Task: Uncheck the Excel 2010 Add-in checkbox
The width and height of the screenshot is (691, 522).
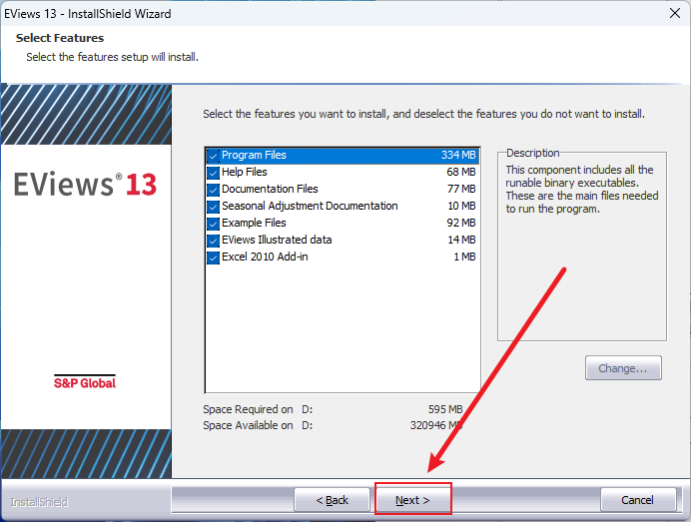Action: (214, 258)
